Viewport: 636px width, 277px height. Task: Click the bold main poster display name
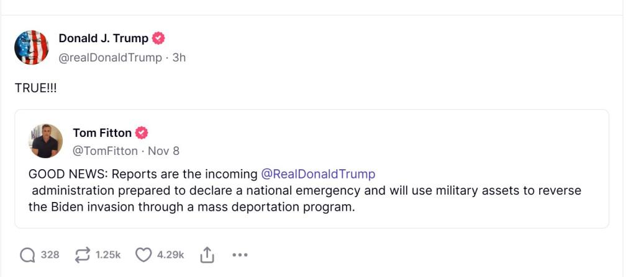[103, 38]
